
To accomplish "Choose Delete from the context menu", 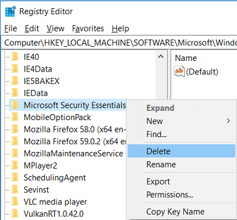I will (x=181, y=151).
